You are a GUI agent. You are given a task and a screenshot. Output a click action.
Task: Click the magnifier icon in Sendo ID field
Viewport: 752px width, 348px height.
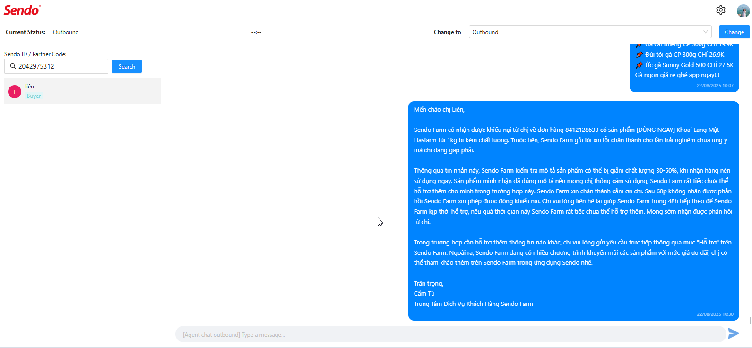[13, 66]
